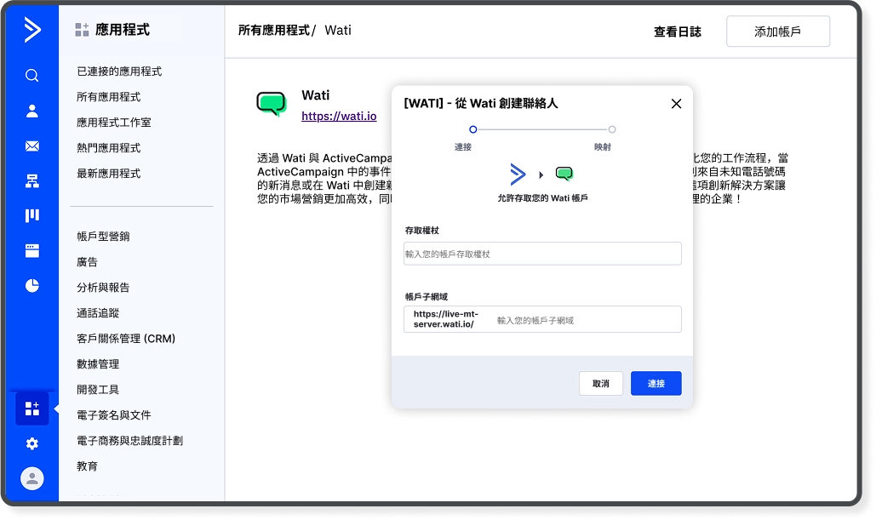Open 最新應用程式 in the sidebar
Viewport: 876px width, 520px height.
[x=108, y=174]
